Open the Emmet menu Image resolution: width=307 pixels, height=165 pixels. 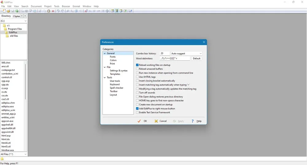tap(76, 6)
